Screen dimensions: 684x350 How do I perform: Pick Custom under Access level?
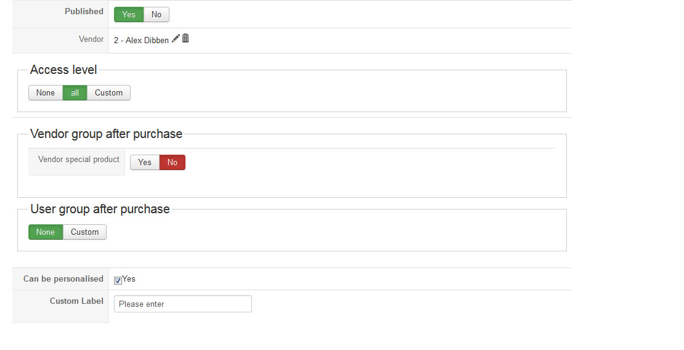108,92
